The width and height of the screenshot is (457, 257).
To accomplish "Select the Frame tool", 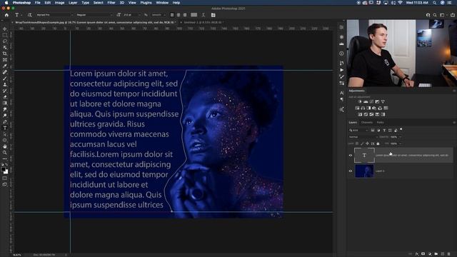I will tap(5, 60).
